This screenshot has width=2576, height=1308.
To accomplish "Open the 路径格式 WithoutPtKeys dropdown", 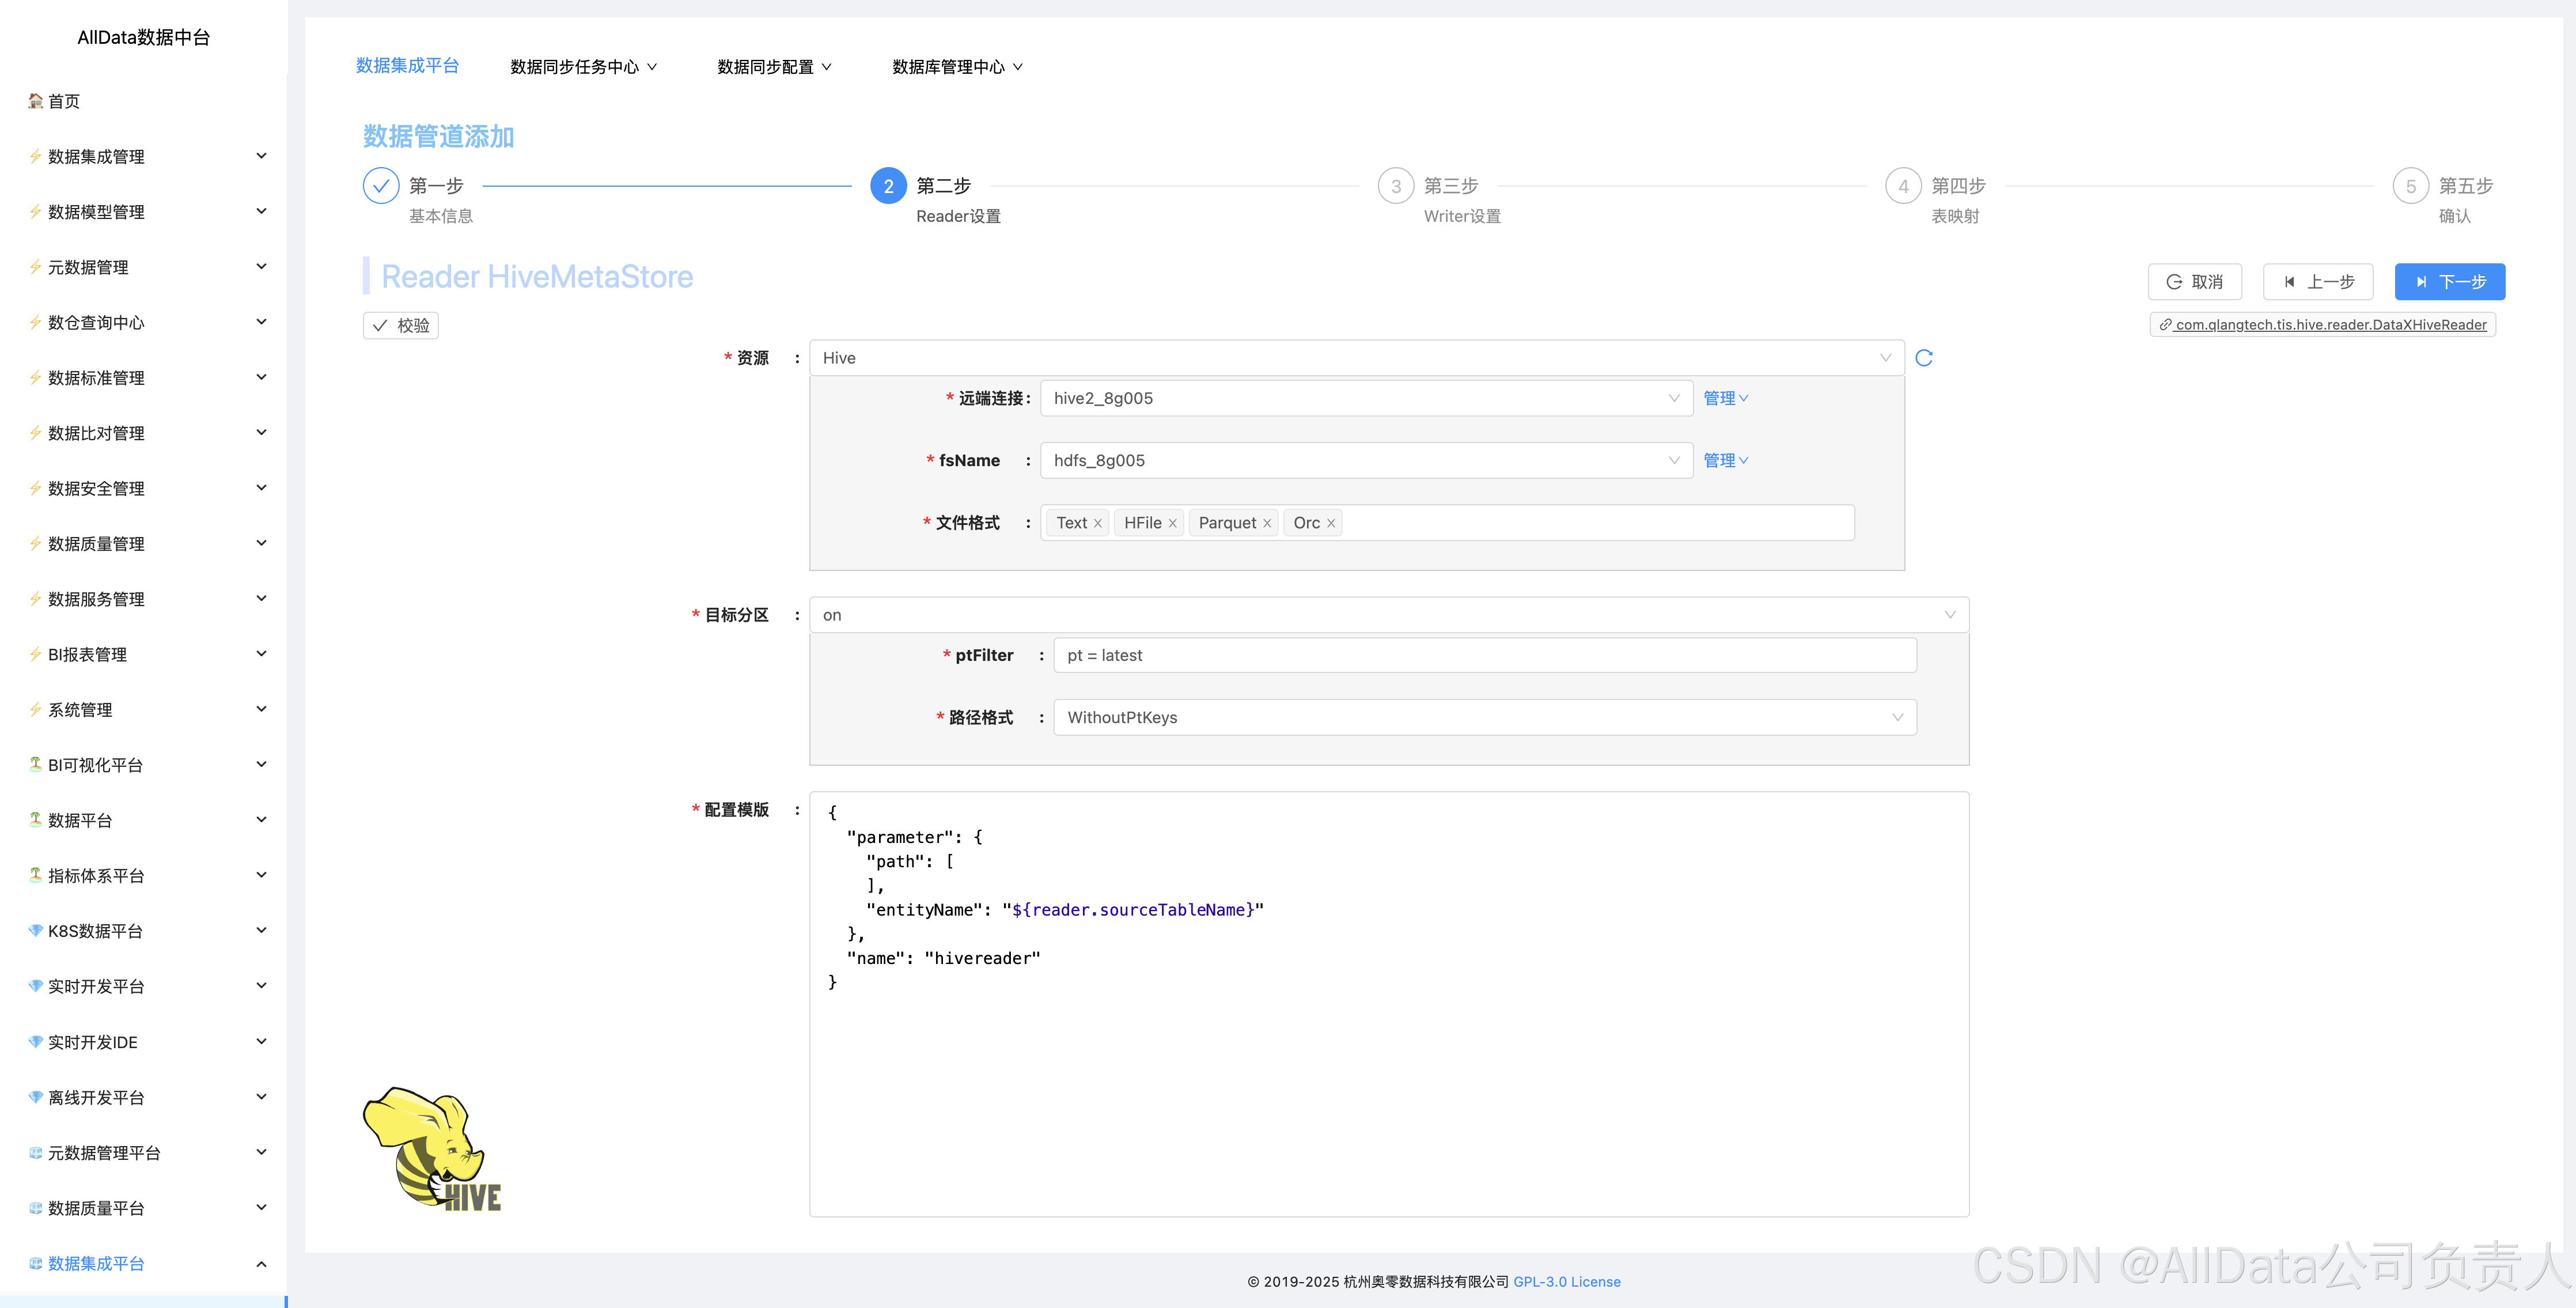I will [x=1485, y=717].
